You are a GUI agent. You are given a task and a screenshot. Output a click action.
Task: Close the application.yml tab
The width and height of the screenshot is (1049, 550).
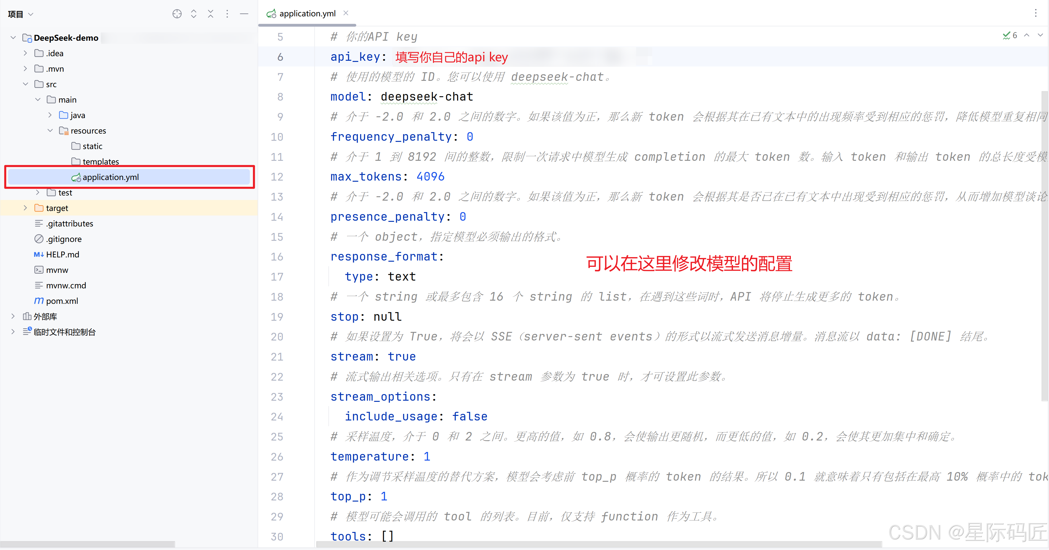(346, 13)
